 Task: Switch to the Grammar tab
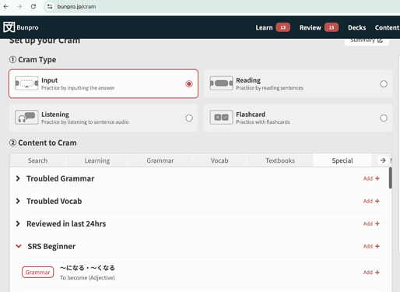click(160, 160)
